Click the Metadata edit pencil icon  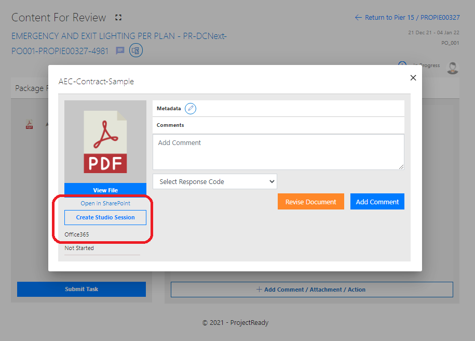point(191,109)
